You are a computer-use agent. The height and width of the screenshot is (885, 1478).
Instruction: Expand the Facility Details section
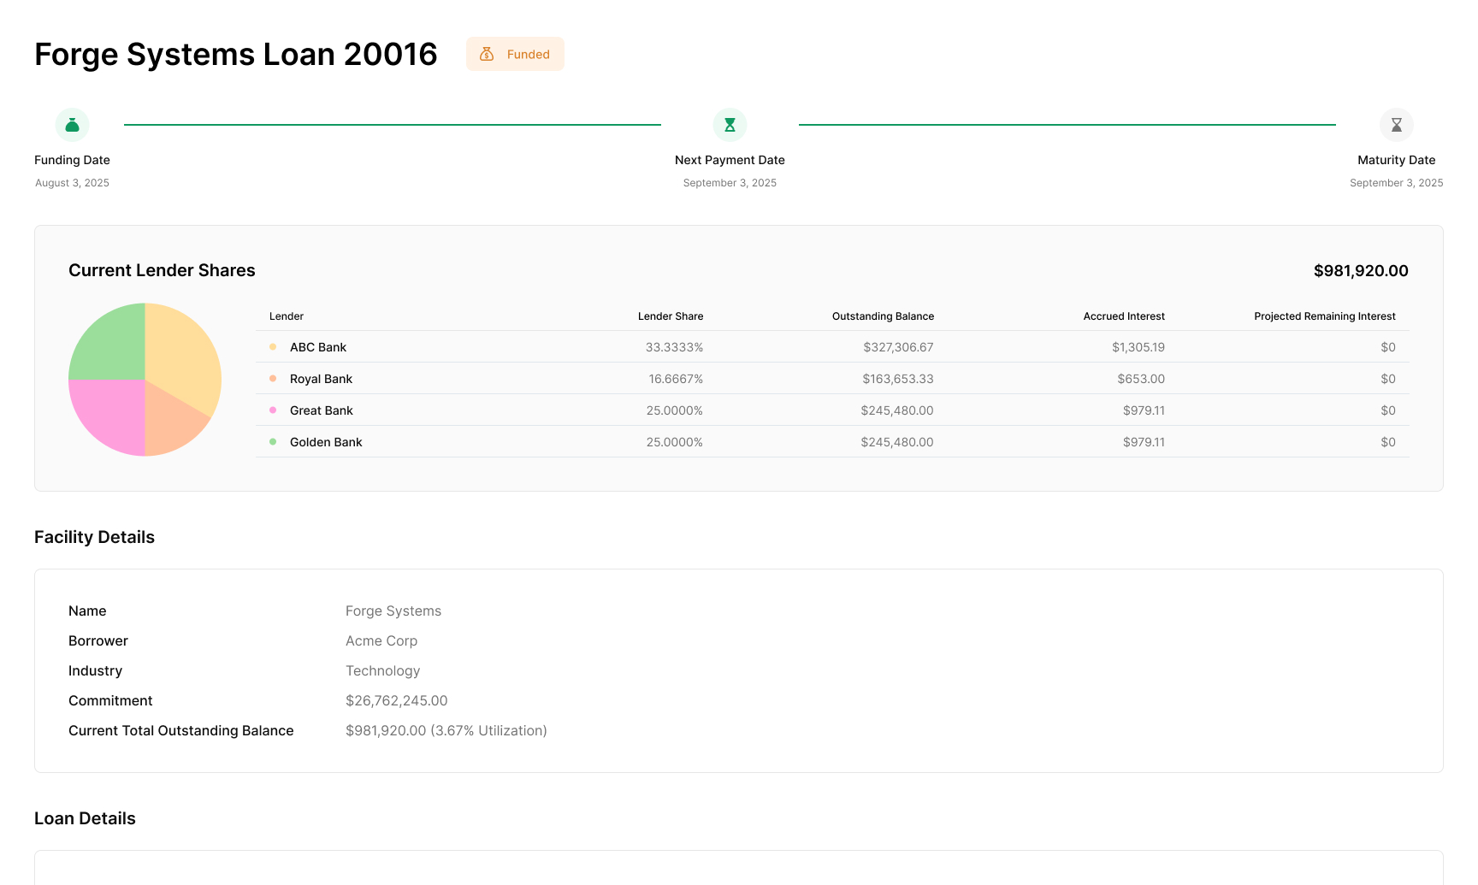click(x=94, y=537)
